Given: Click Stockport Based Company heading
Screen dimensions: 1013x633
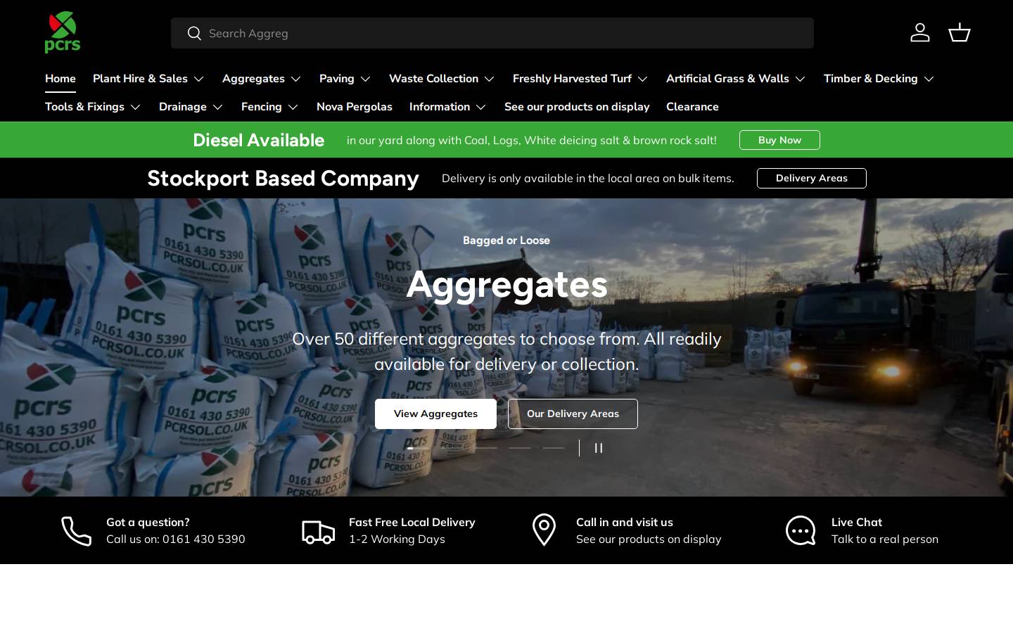Looking at the screenshot, I should click(x=283, y=179).
